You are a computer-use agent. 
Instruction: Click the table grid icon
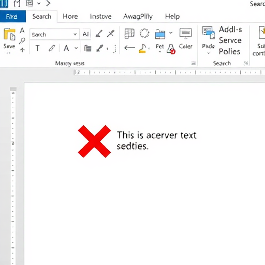click(x=129, y=34)
